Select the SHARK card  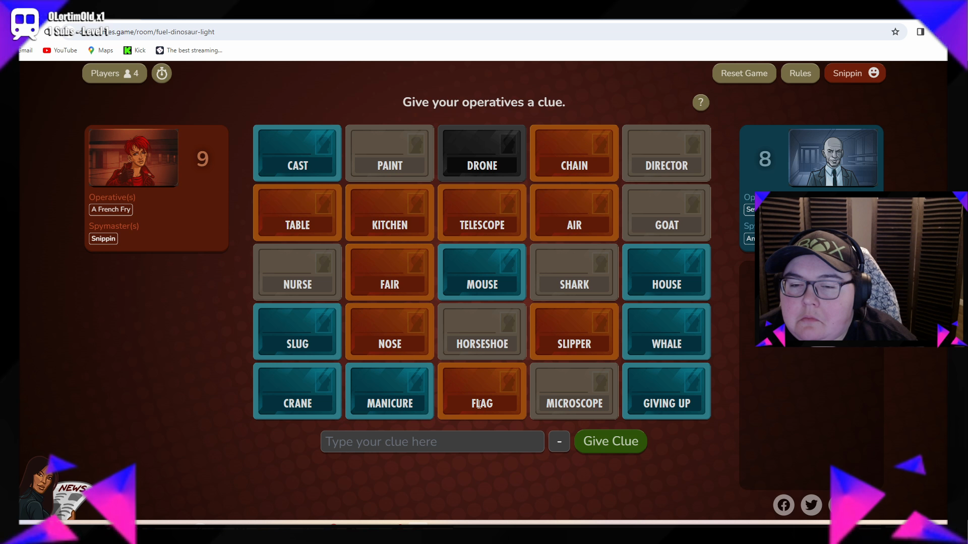coord(574,272)
